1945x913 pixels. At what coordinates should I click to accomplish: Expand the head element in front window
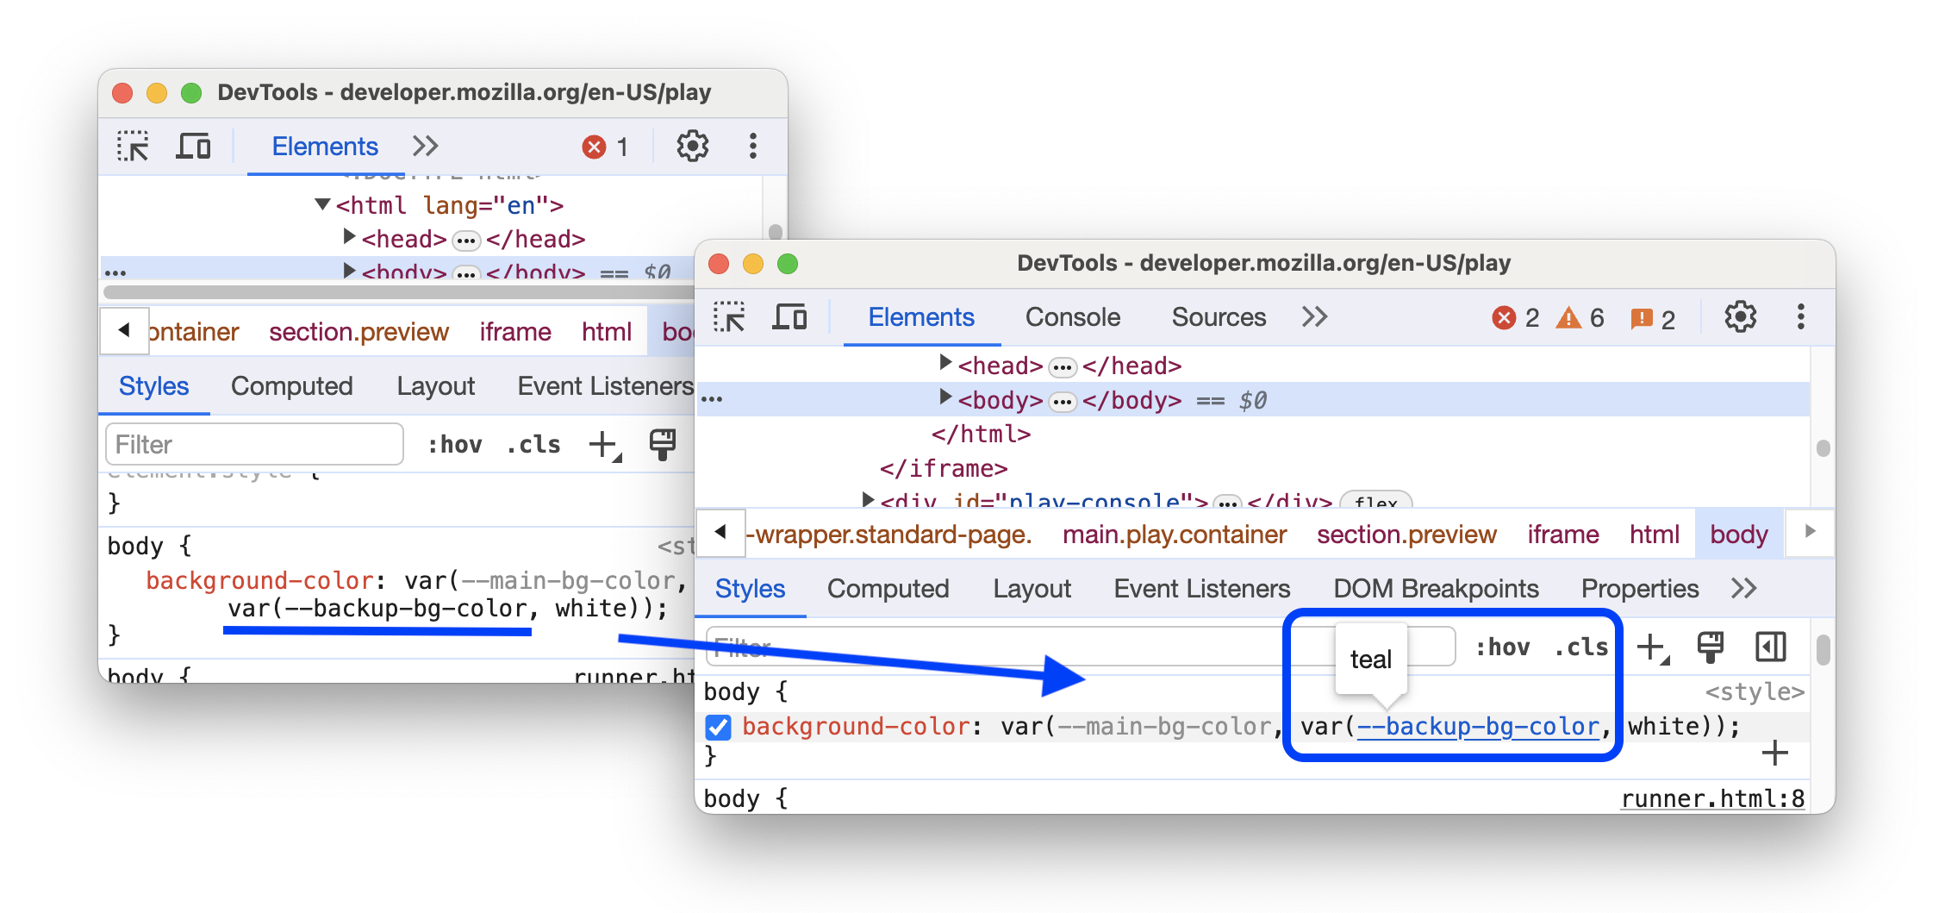tap(944, 365)
